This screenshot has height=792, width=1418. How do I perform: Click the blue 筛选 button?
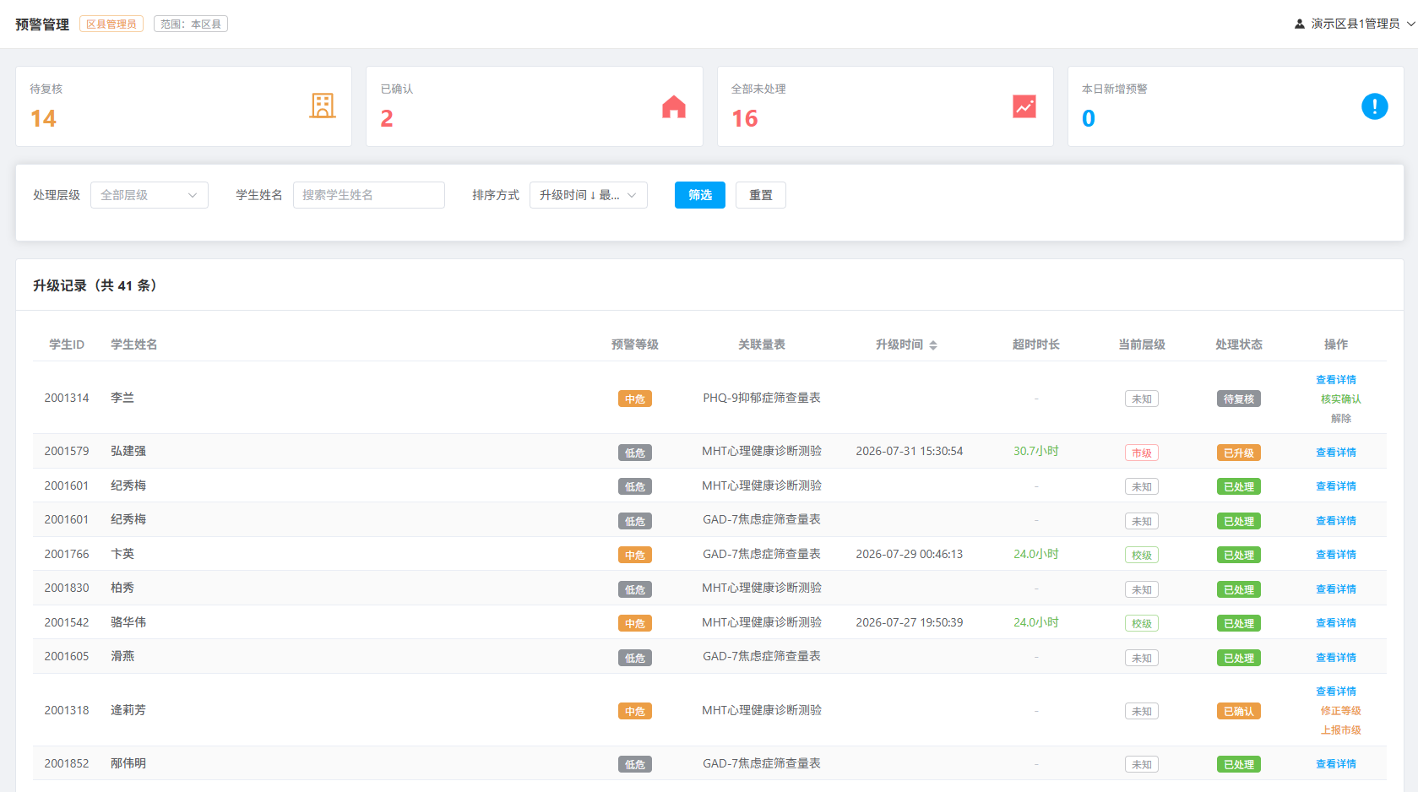pyautogui.click(x=700, y=195)
